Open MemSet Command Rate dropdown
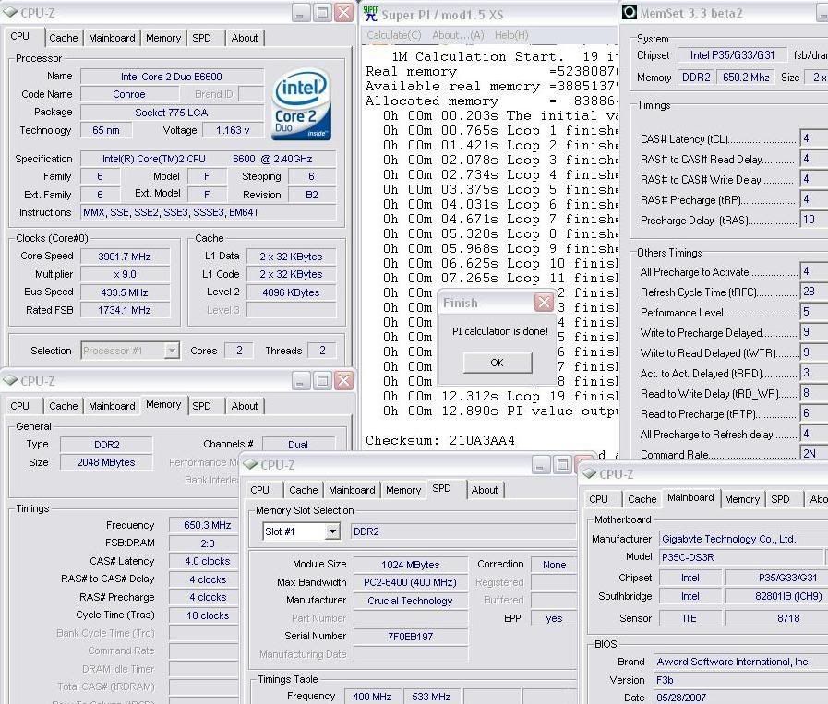The height and width of the screenshot is (704, 828). (x=814, y=453)
